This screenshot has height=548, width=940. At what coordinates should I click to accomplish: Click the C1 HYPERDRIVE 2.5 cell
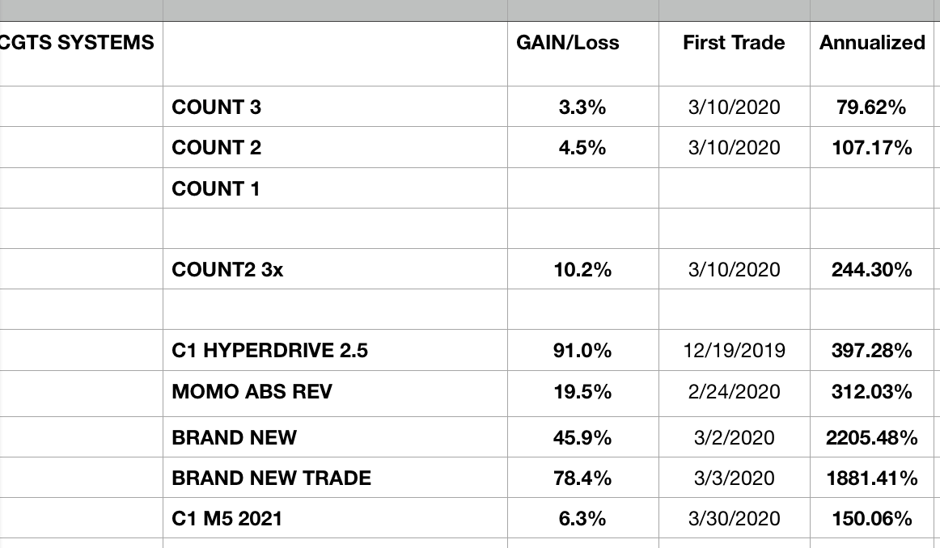(x=265, y=351)
